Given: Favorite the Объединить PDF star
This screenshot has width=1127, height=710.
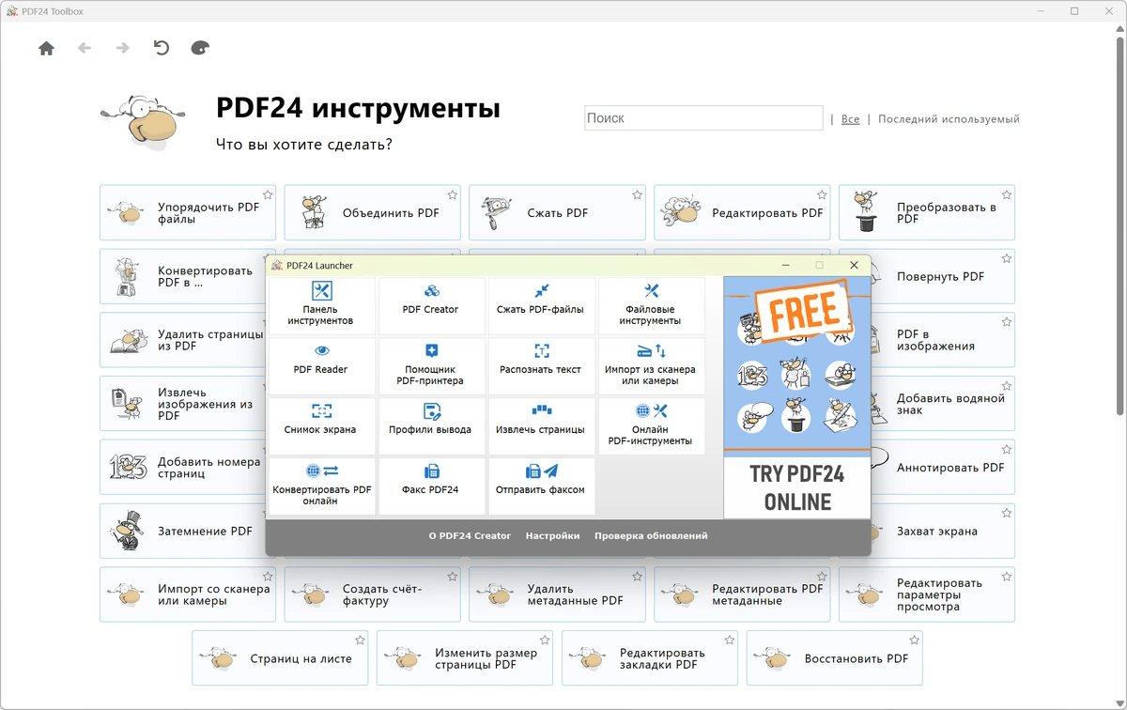Looking at the screenshot, I should [x=453, y=195].
